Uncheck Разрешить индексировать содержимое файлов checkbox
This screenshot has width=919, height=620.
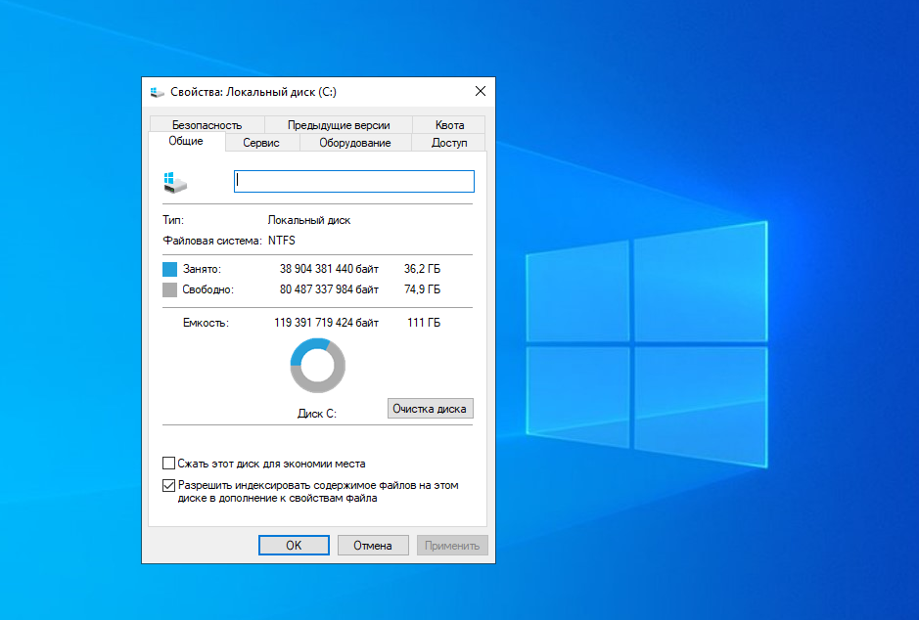pos(168,485)
